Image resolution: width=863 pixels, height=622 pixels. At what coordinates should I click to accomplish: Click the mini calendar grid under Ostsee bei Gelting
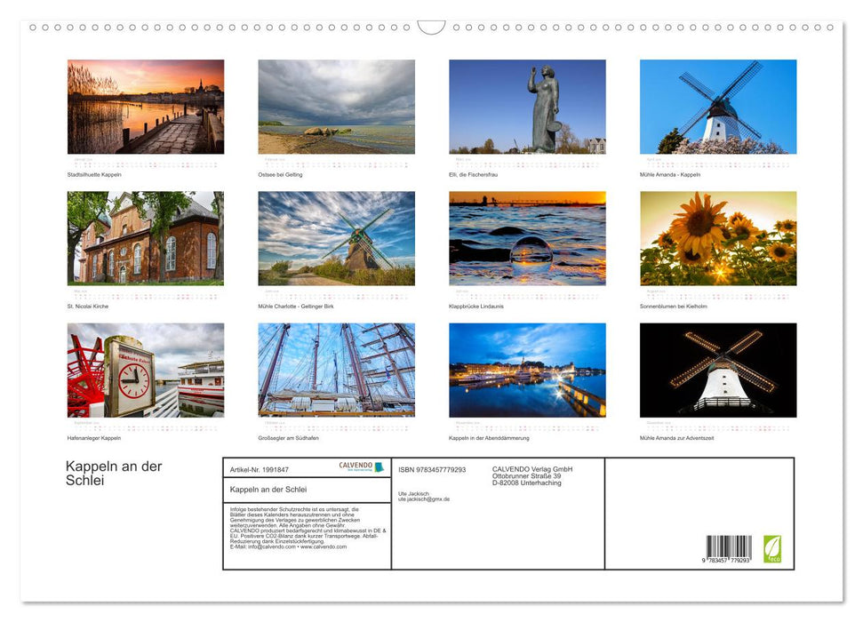[336, 162]
